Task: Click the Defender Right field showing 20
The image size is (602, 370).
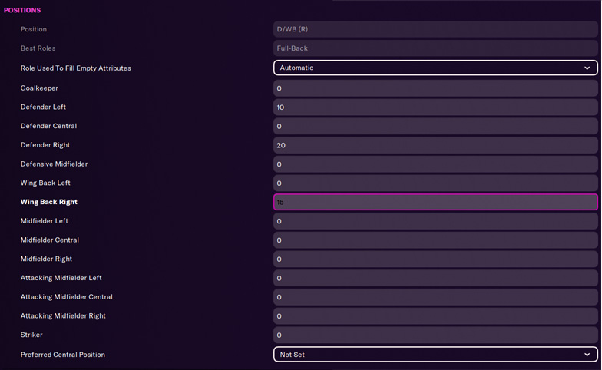Action: coord(435,145)
